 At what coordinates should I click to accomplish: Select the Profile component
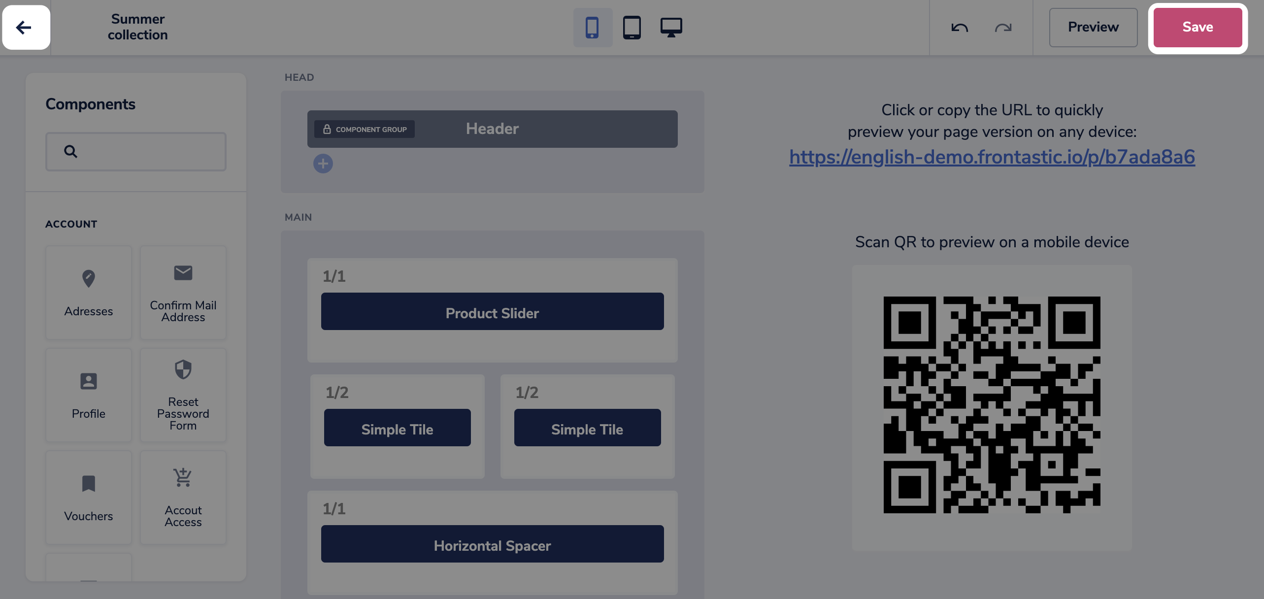pyautogui.click(x=89, y=395)
